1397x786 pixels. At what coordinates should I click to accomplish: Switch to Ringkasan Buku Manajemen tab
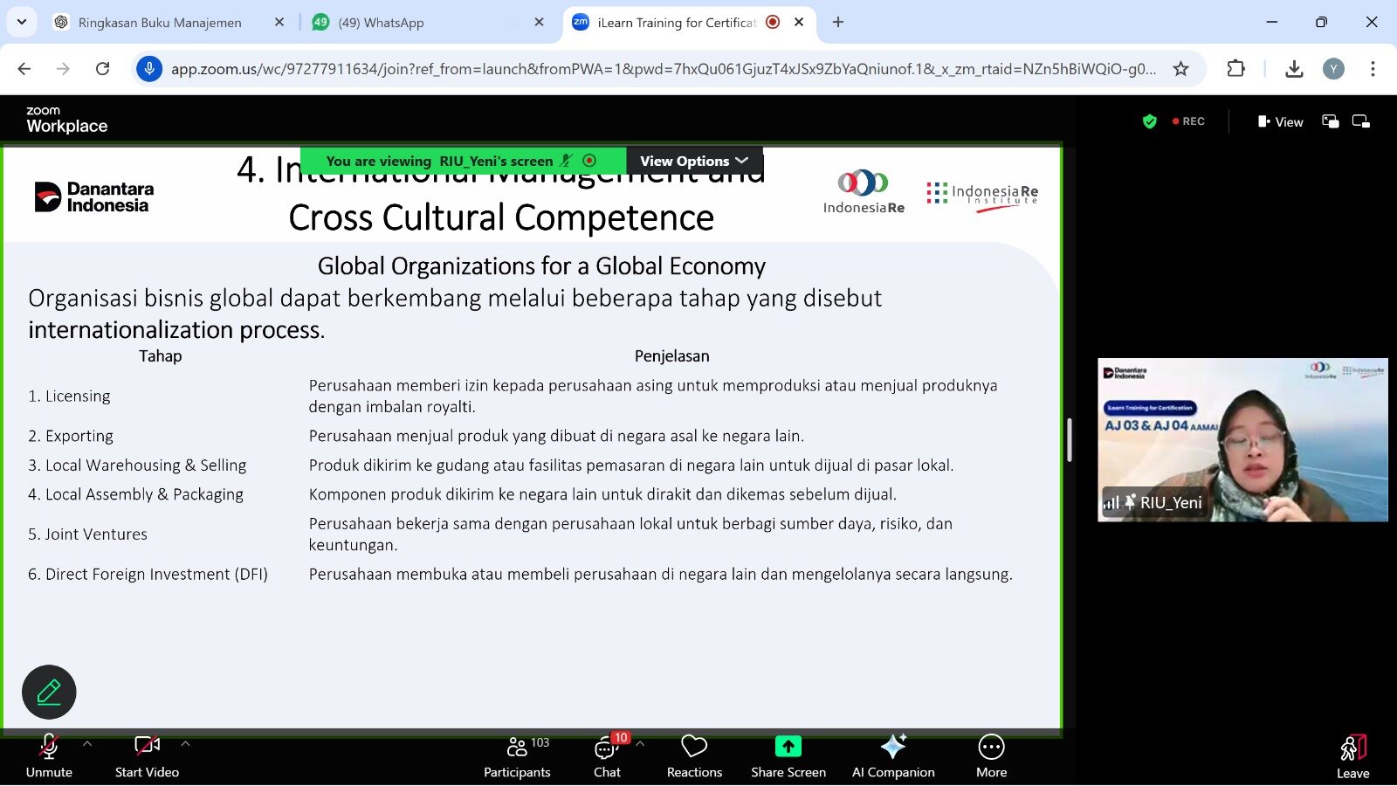click(160, 23)
